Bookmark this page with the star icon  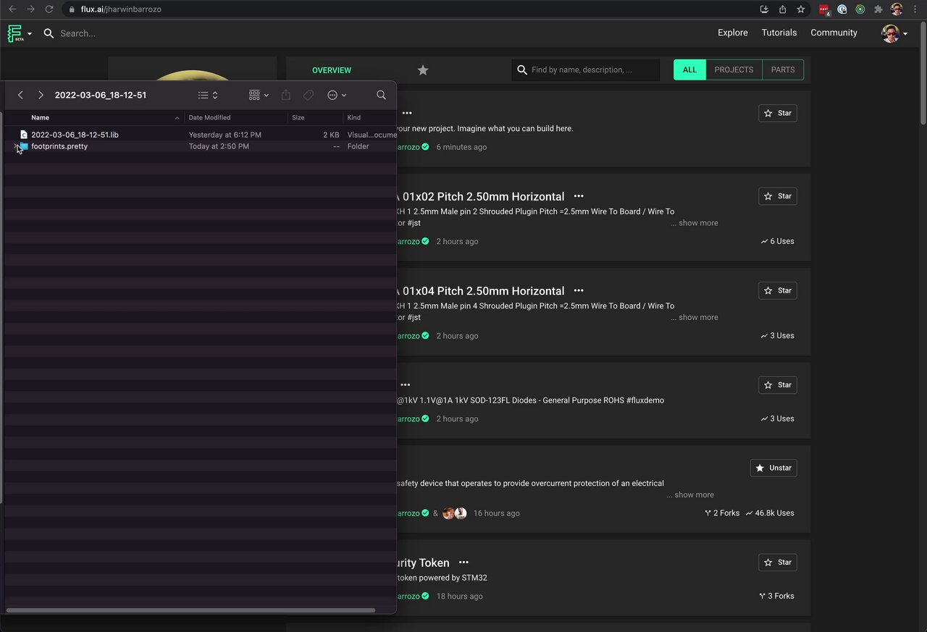click(x=801, y=9)
